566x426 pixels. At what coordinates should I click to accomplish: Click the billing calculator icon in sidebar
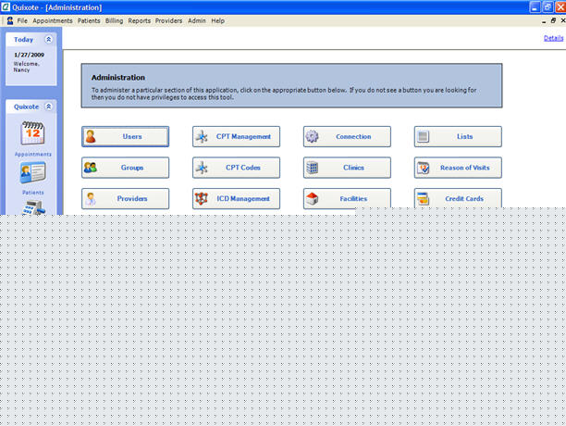pyautogui.click(x=33, y=207)
